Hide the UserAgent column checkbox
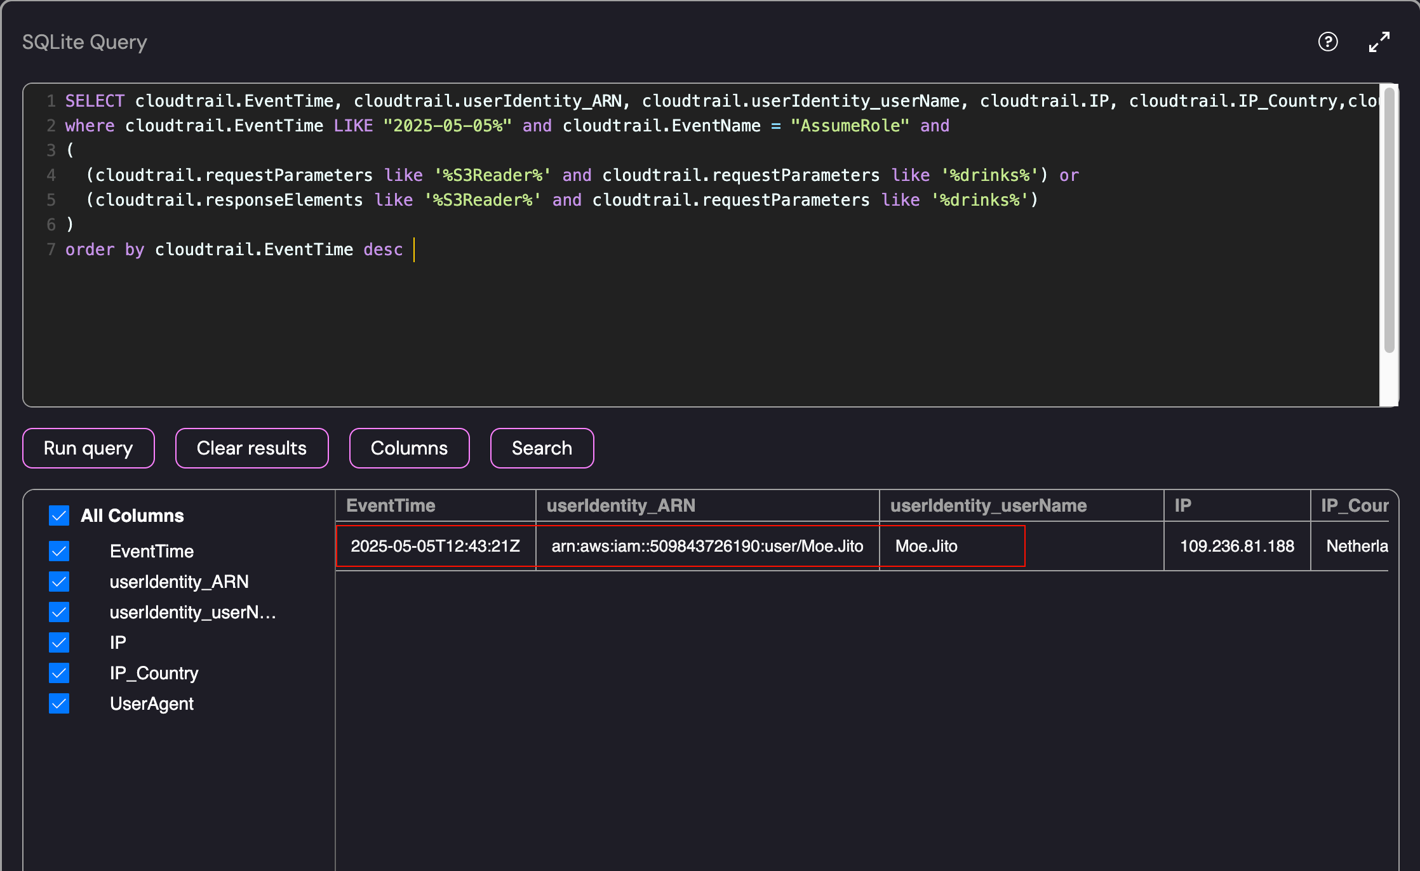The image size is (1420, 871). [x=59, y=703]
